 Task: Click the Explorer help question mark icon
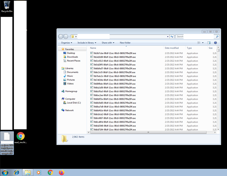click(x=215, y=43)
